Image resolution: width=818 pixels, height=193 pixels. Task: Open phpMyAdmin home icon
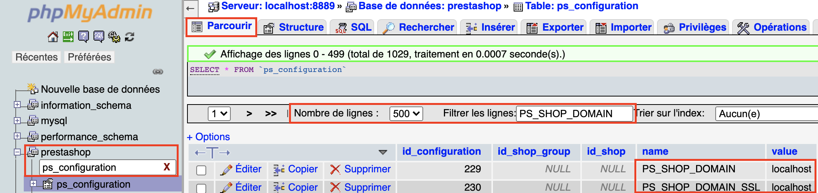pos(53,37)
